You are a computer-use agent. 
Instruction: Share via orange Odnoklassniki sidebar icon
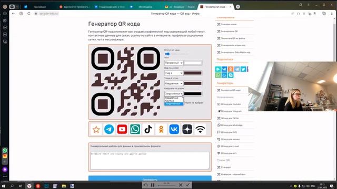click(x=231, y=69)
